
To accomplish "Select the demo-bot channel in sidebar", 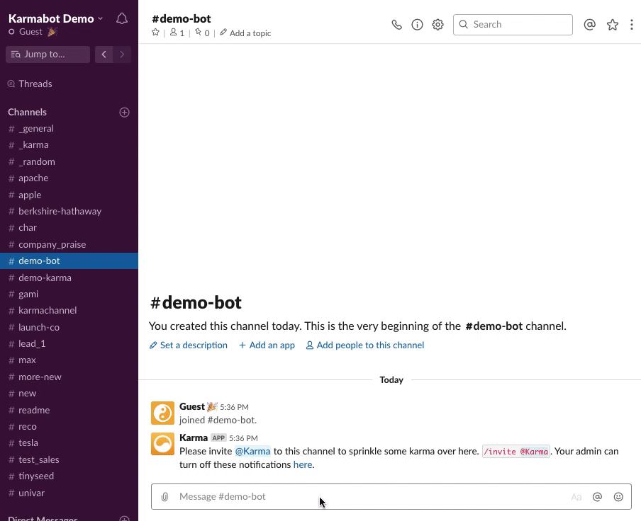I will (x=69, y=260).
